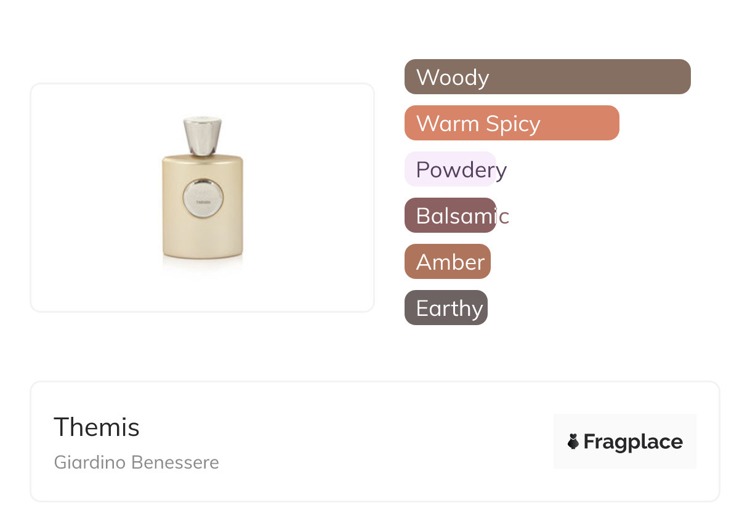Click the silver cap of the perfume bottle
The image size is (750, 532).
[x=203, y=135]
